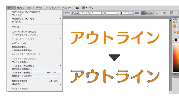Open the ウィンドウ(W) menu

tap(53, 8)
